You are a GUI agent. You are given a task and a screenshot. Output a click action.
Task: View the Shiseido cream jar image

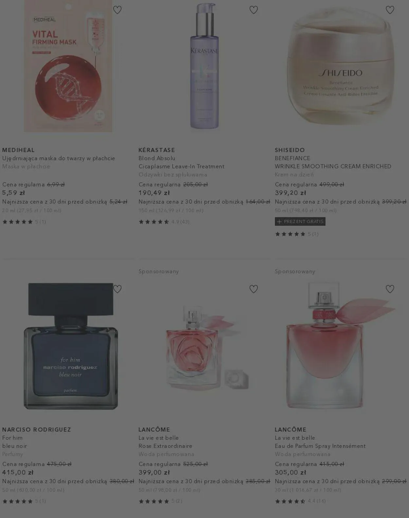[x=340, y=66]
